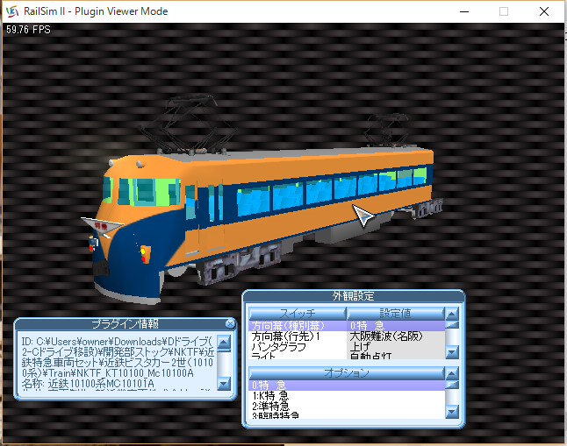Click the 上げ pantograph setting value
Screen dimensions: 567x446
click(x=360, y=347)
